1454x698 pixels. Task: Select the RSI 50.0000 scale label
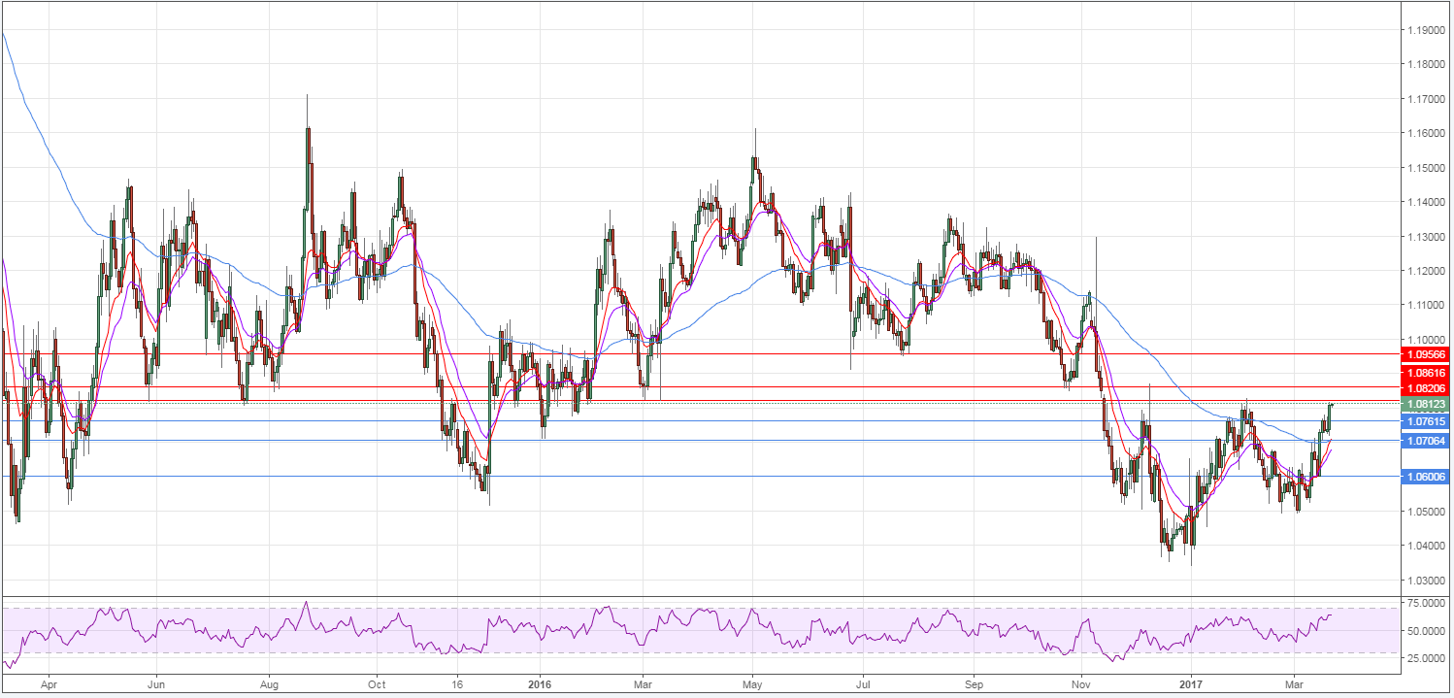coord(1429,631)
